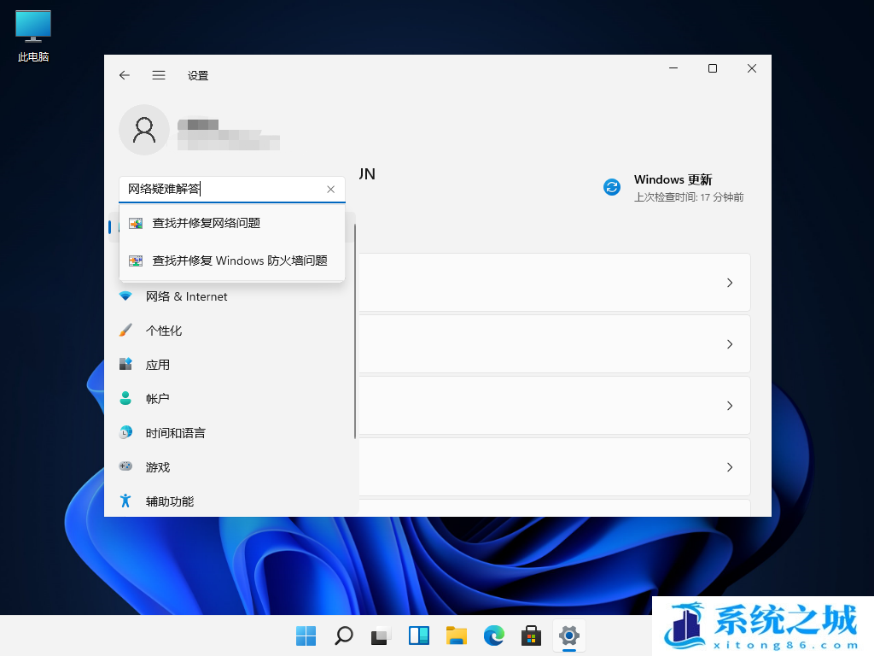Clear the search box with X
874x656 pixels.
pyautogui.click(x=331, y=190)
